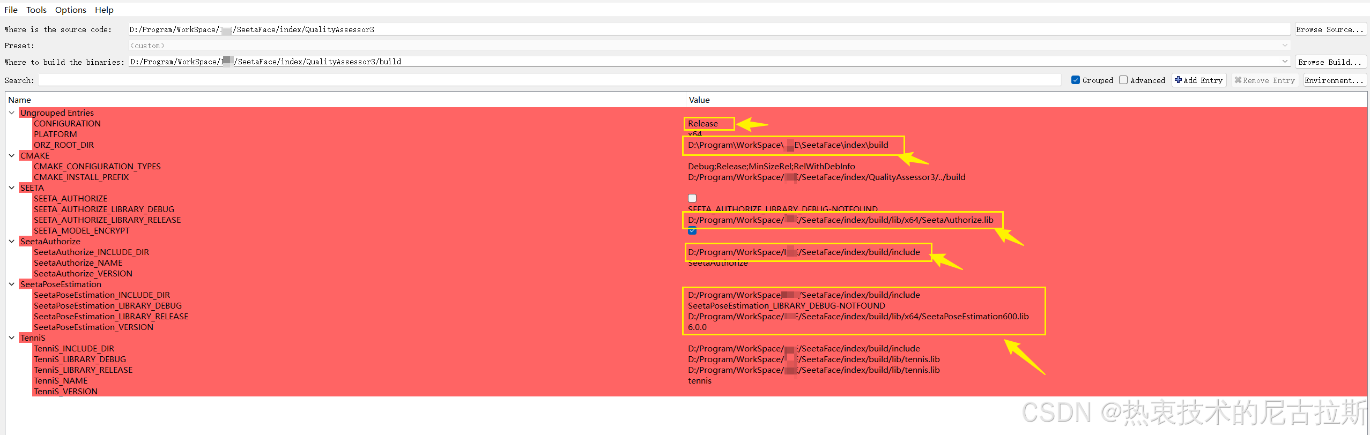The image size is (1370, 435).
Task: Click the 6.0.0 version value
Action: tap(697, 327)
